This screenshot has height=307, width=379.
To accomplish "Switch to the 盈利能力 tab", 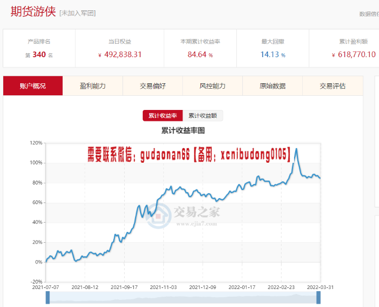I will click(93, 86).
